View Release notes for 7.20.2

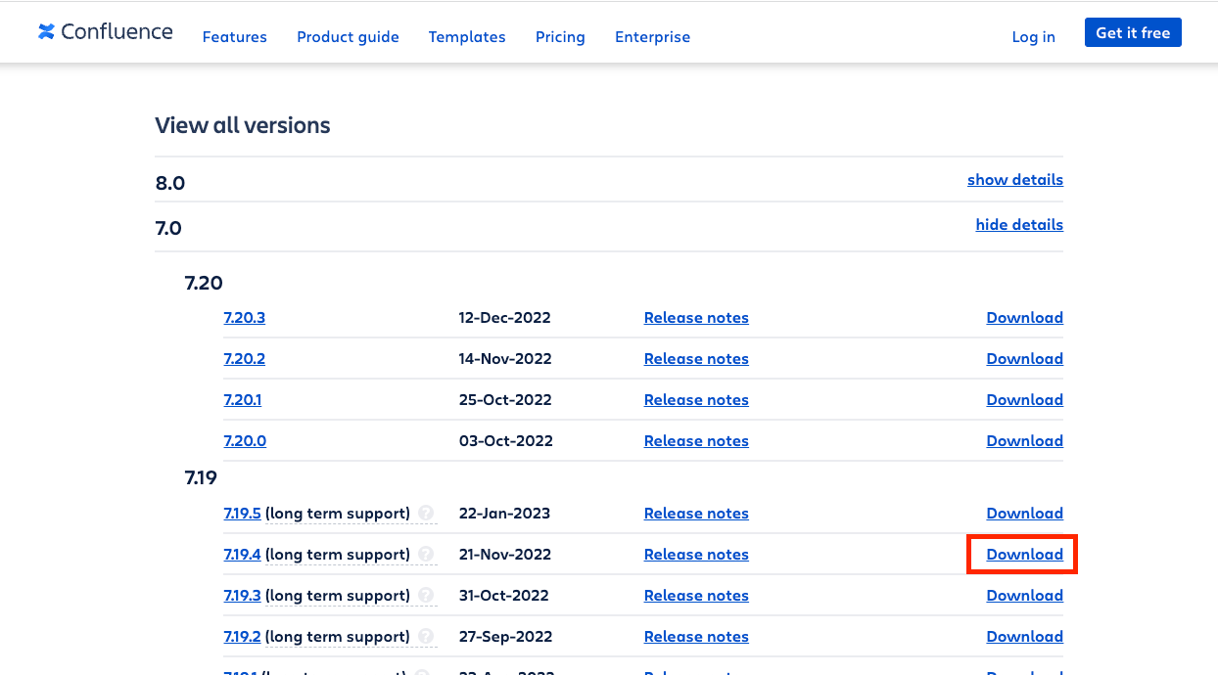click(x=696, y=359)
